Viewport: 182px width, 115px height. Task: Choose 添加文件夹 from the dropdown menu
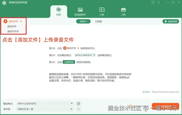(13, 31)
